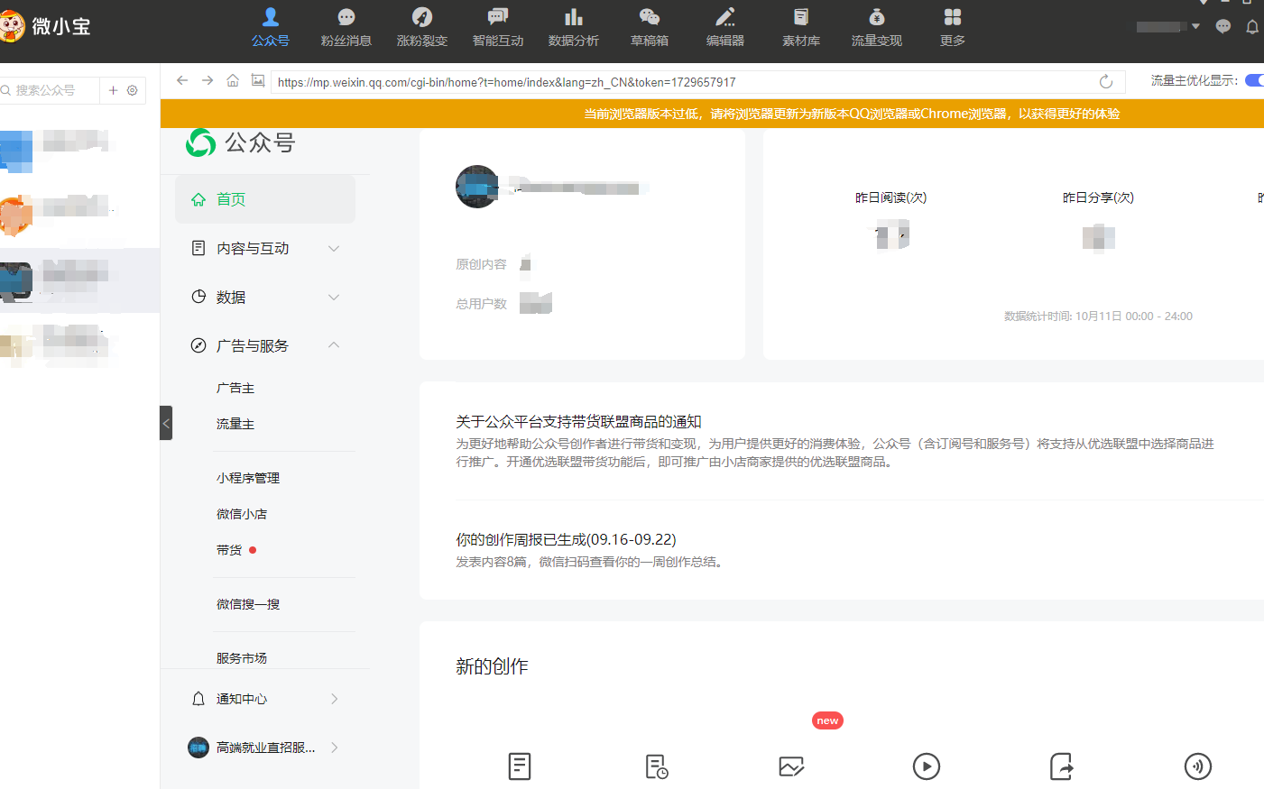Click the chat bubble icon at top right
1264x789 pixels.
click(x=1223, y=26)
